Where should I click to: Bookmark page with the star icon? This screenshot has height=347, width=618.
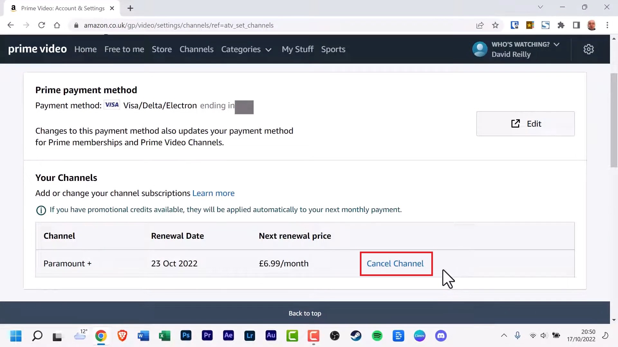[x=495, y=25]
